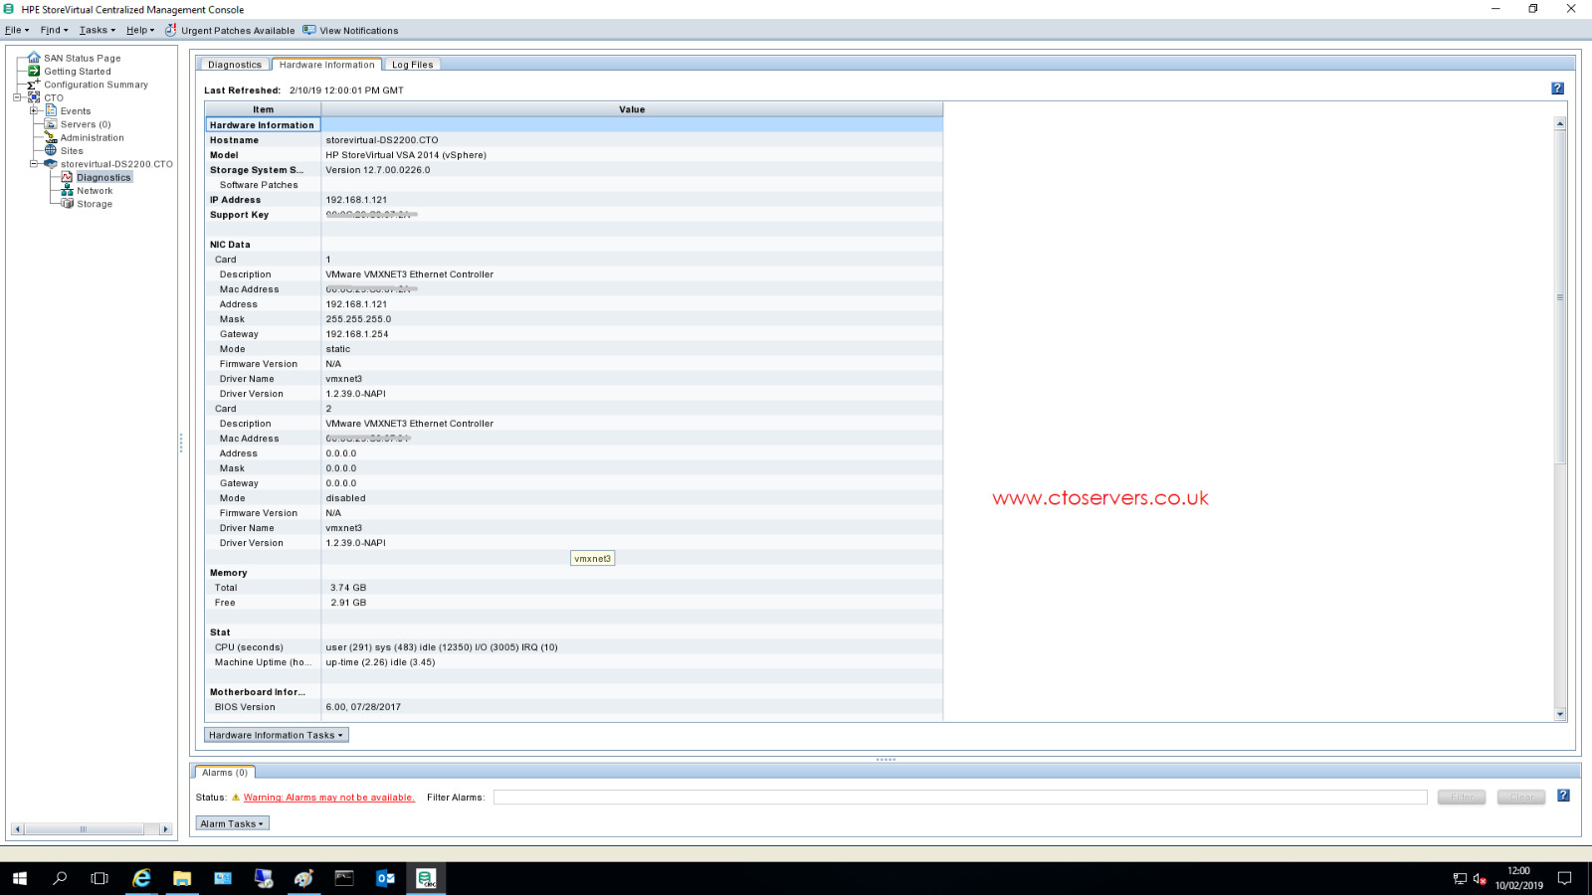Click the Urgent Patches Available icon
The height and width of the screenshot is (895, 1592).
pos(171,30)
